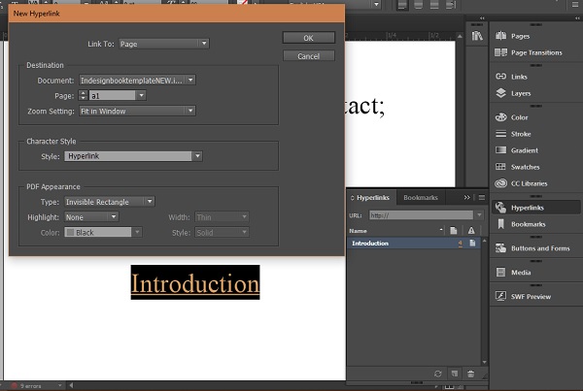
Task: Open the Pages panel
Action: tap(520, 36)
